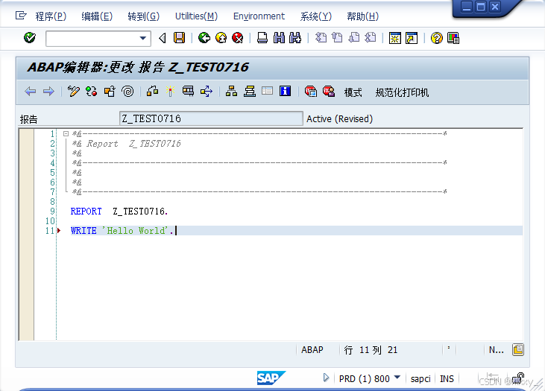
Task: Open the 编辑(E) menu
Action: coord(97,16)
